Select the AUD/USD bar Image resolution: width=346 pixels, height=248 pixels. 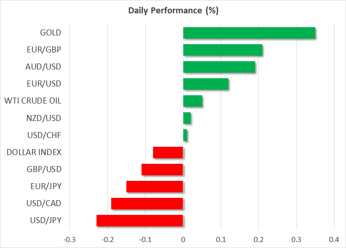point(219,67)
